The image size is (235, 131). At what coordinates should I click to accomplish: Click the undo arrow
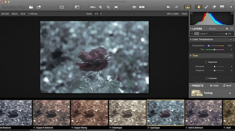[x=168, y=7]
